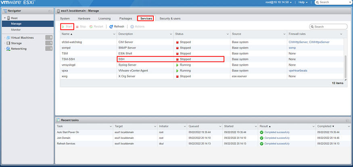The width and height of the screenshot is (353, 167).
Task: Open the root@10.10.14.50 user dropdown
Action: point(278,2)
